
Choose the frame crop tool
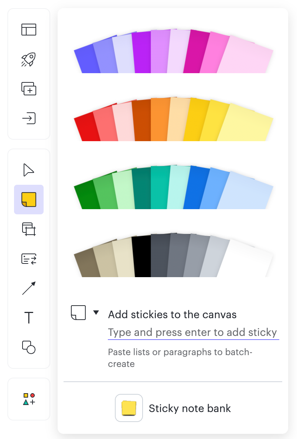tap(29, 229)
